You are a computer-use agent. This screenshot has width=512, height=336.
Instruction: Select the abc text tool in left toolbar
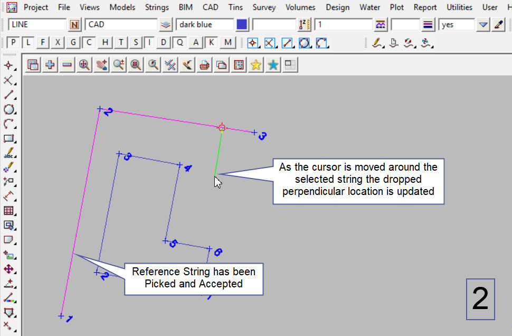(x=8, y=154)
